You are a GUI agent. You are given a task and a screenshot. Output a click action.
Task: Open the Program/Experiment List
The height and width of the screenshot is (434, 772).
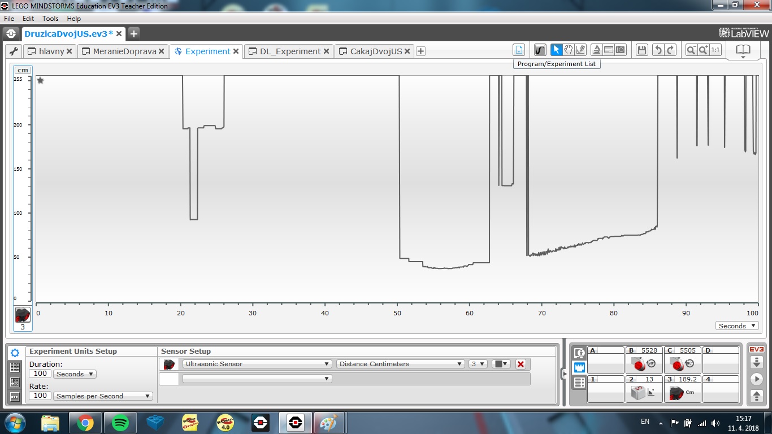click(x=519, y=50)
